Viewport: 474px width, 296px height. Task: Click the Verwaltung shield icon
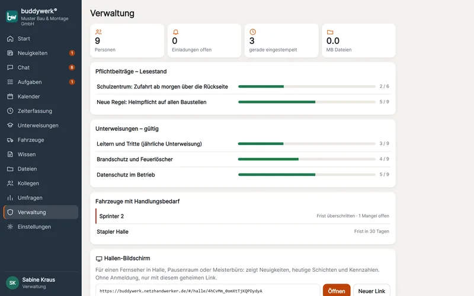pyautogui.click(x=10, y=213)
